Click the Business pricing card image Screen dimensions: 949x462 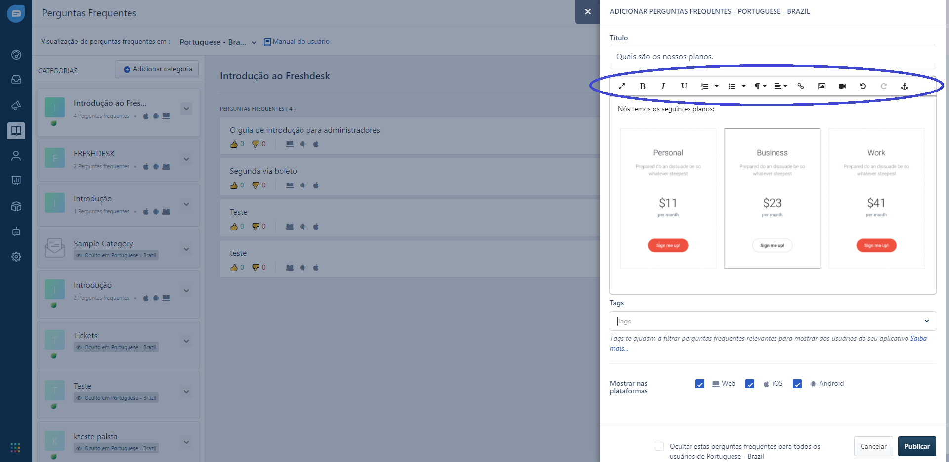pos(772,198)
